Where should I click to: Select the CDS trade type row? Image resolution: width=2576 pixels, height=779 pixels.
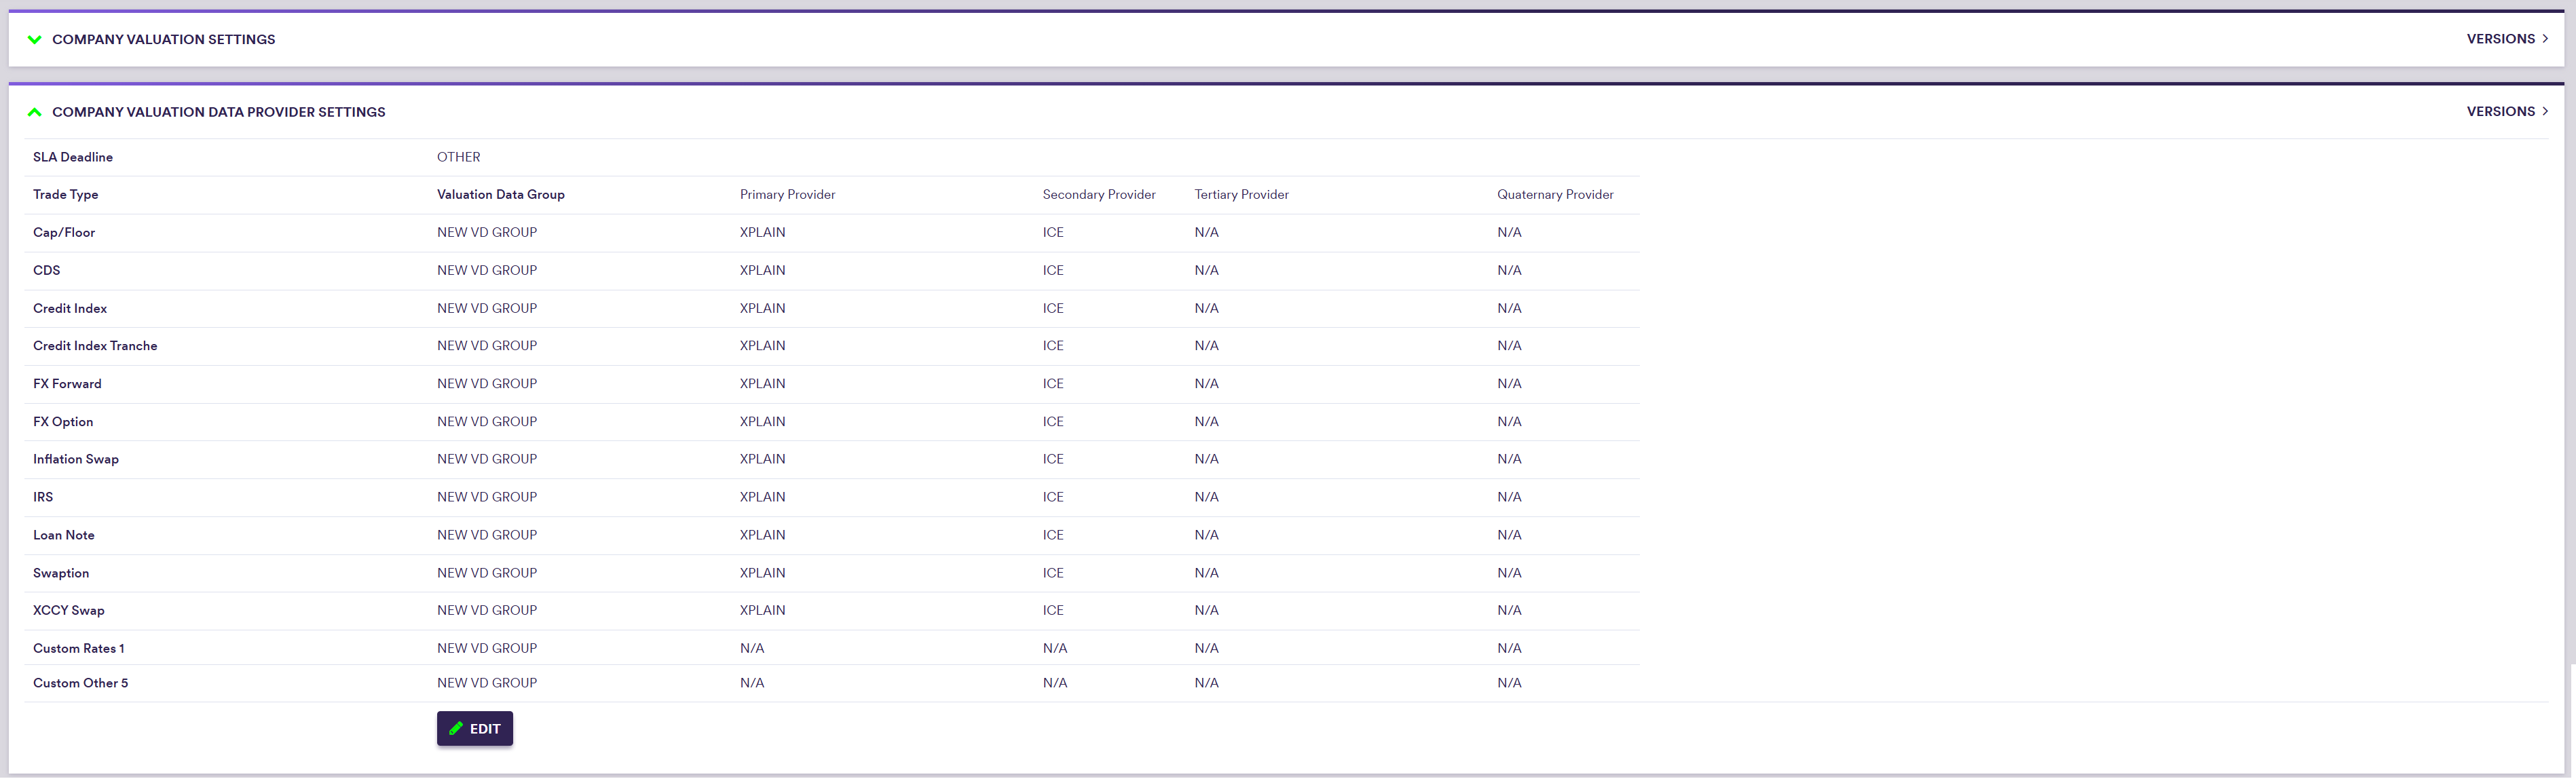[47, 271]
